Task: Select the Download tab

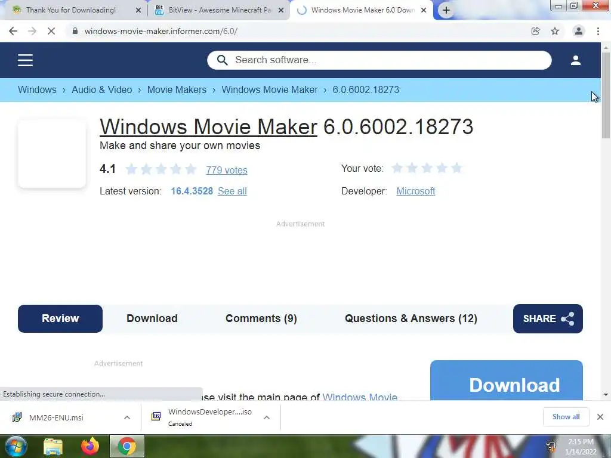Action: [x=152, y=318]
